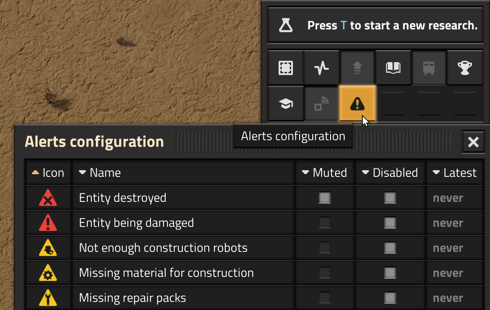This screenshot has height=310, width=490.
Task: Open tips and tricks graduation cap icon
Action: click(x=286, y=104)
